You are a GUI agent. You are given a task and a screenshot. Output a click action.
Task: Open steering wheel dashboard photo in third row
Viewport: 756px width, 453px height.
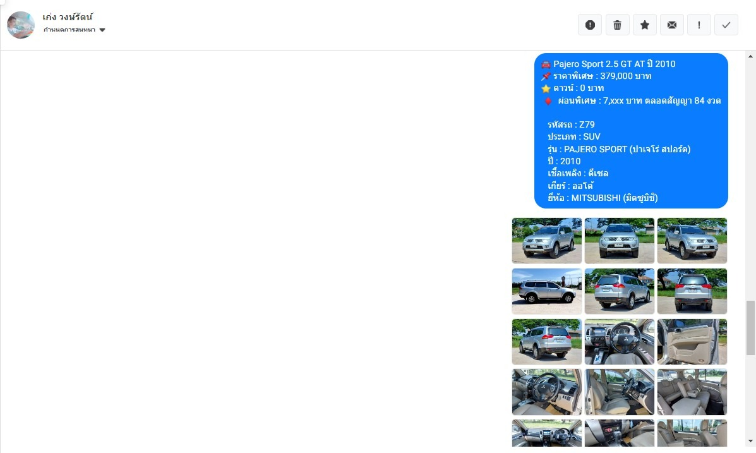pos(620,342)
